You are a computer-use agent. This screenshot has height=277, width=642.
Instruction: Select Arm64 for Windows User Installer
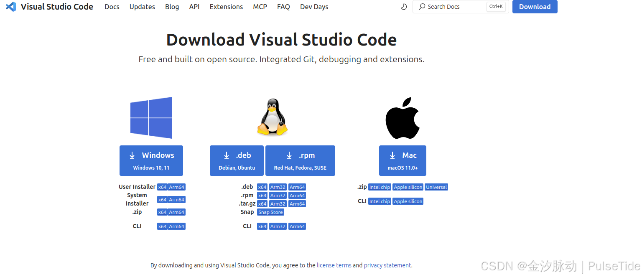[x=176, y=187]
